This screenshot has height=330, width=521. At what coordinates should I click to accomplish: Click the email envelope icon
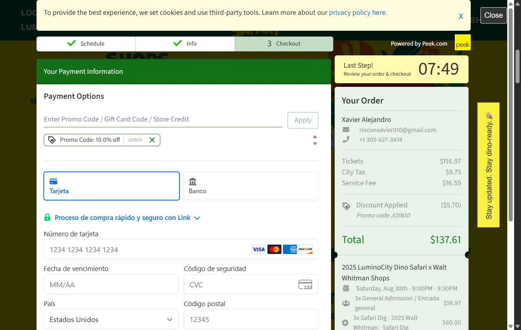coord(346,130)
